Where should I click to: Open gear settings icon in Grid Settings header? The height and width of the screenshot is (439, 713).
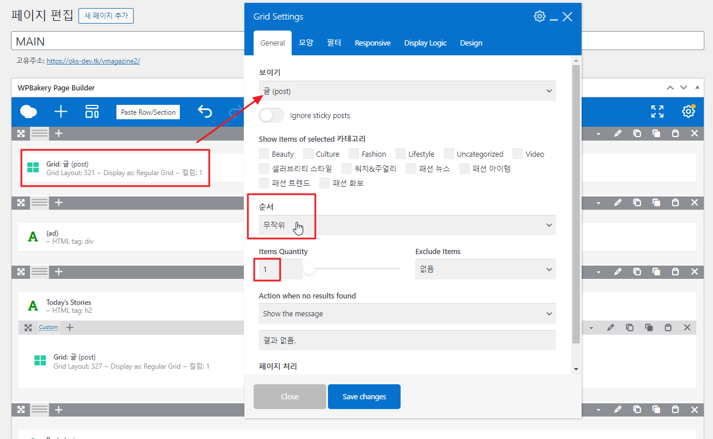click(x=540, y=16)
